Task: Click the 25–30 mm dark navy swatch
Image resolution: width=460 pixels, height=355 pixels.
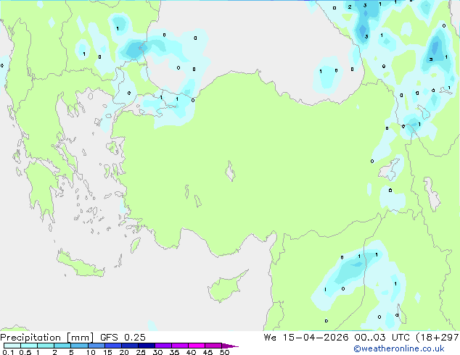Action: coord(146,346)
